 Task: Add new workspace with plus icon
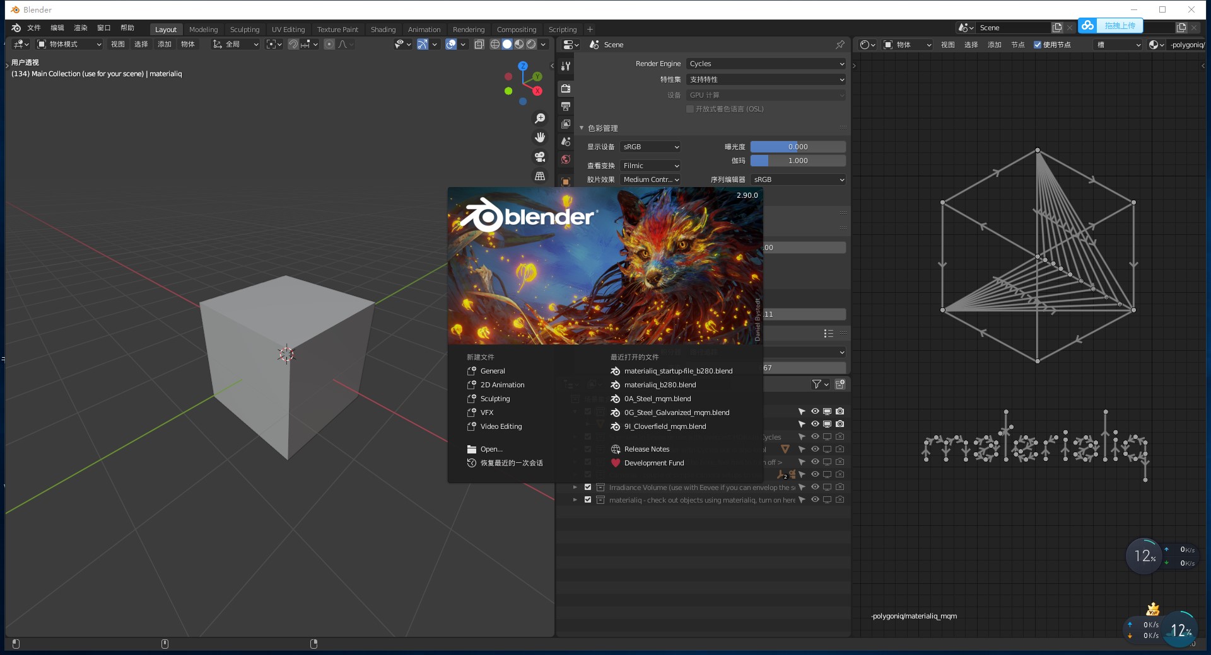click(x=590, y=30)
